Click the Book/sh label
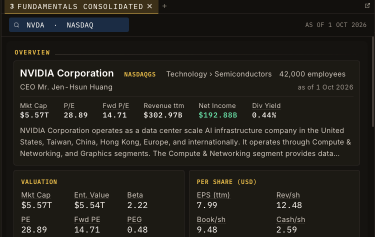Viewport: 375px width, 237px height. coord(211,219)
